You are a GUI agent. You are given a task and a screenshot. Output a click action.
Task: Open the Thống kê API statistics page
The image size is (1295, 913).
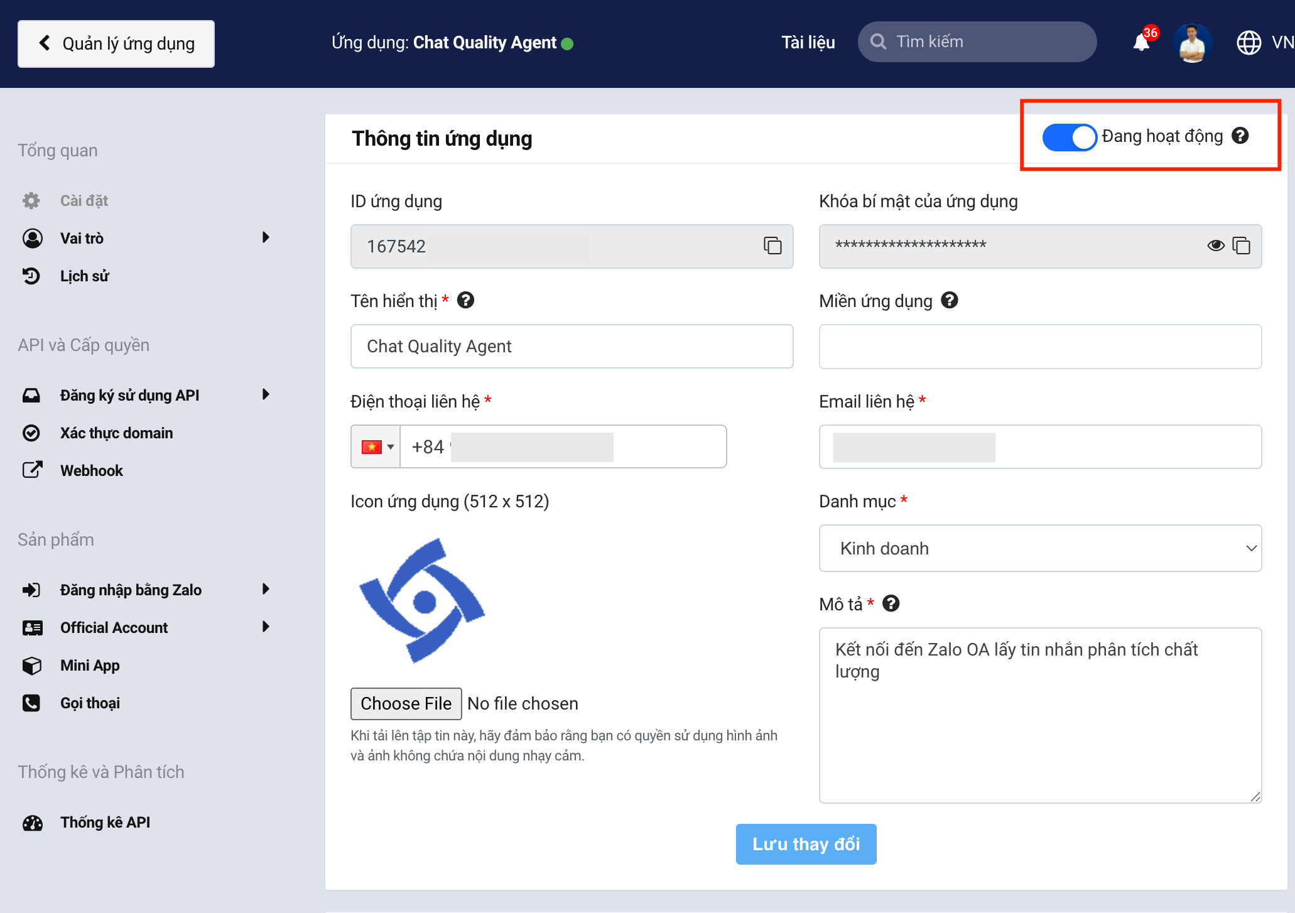[105, 822]
